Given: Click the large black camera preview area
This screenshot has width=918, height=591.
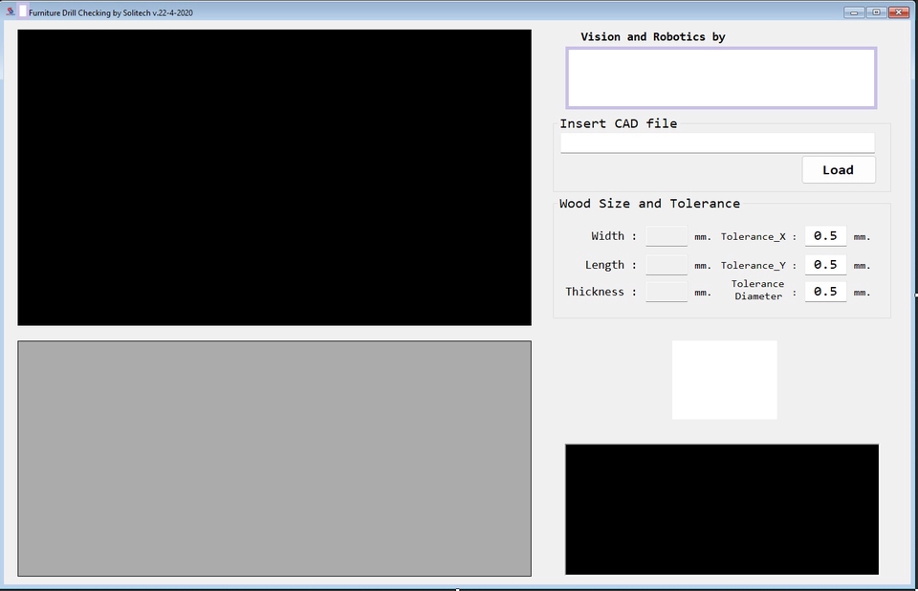Looking at the screenshot, I should pos(273,177).
